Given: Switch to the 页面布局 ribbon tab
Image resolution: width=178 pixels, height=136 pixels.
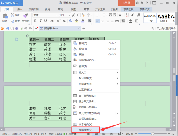Looking at the screenshot, I should 34,9.
